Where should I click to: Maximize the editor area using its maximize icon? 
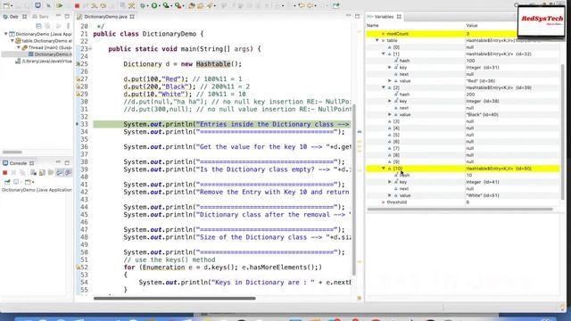[357, 16]
